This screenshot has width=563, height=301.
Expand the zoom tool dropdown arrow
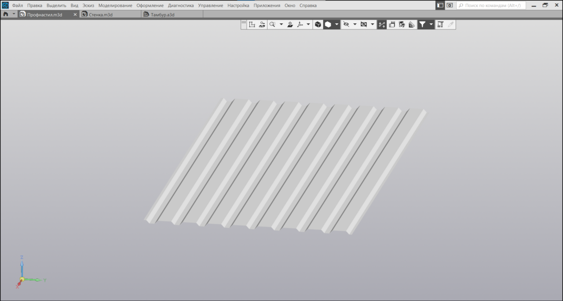coord(281,25)
